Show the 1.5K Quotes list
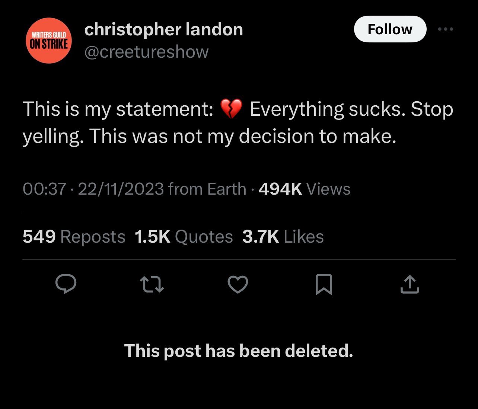Screen dimensions: 478x409 [184, 237]
